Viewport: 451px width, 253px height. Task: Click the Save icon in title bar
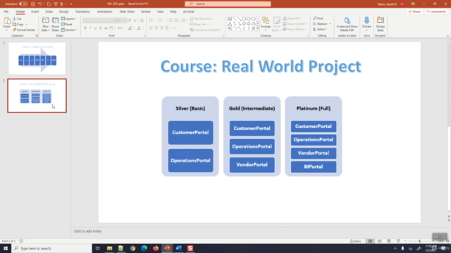[33, 4]
